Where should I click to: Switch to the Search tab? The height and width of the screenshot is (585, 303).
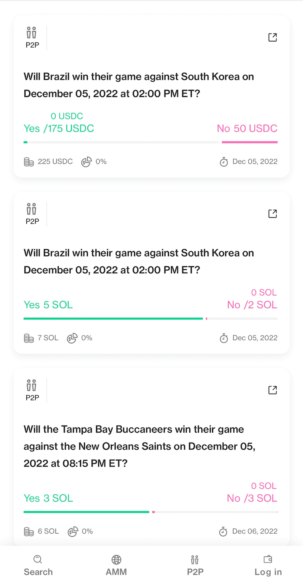(38, 566)
